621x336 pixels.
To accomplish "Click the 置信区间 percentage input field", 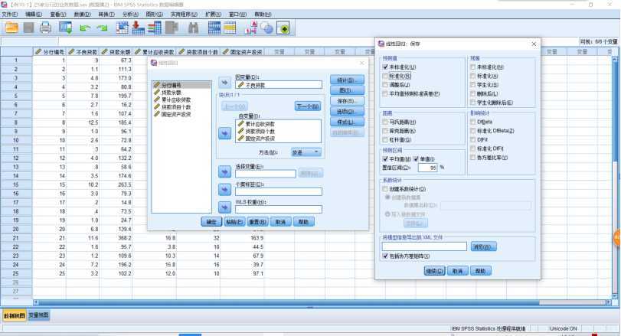I will [427, 168].
